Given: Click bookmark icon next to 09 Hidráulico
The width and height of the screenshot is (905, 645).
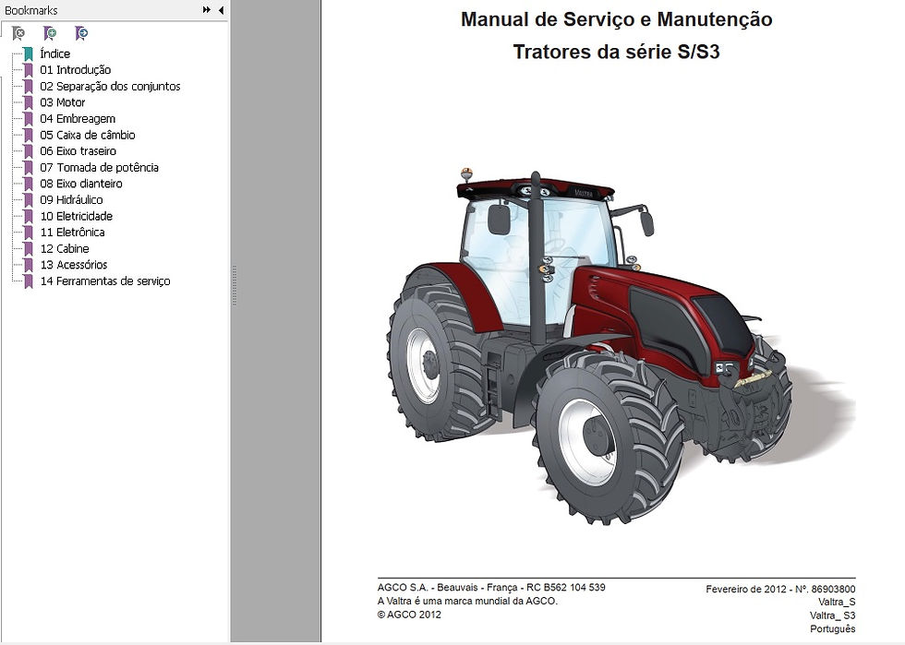Looking at the screenshot, I should pyautogui.click(x=29, y=200).
